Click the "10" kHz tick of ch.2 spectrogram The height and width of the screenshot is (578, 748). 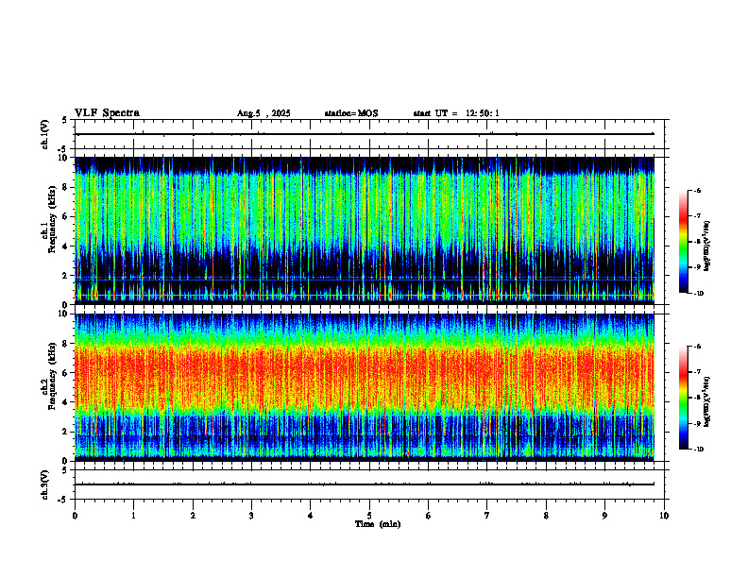pos(62,314)
